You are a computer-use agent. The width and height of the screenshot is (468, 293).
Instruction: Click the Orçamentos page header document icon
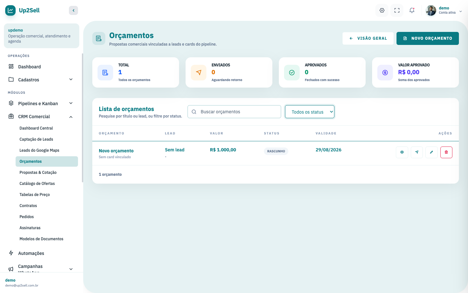tap(99, 38)
